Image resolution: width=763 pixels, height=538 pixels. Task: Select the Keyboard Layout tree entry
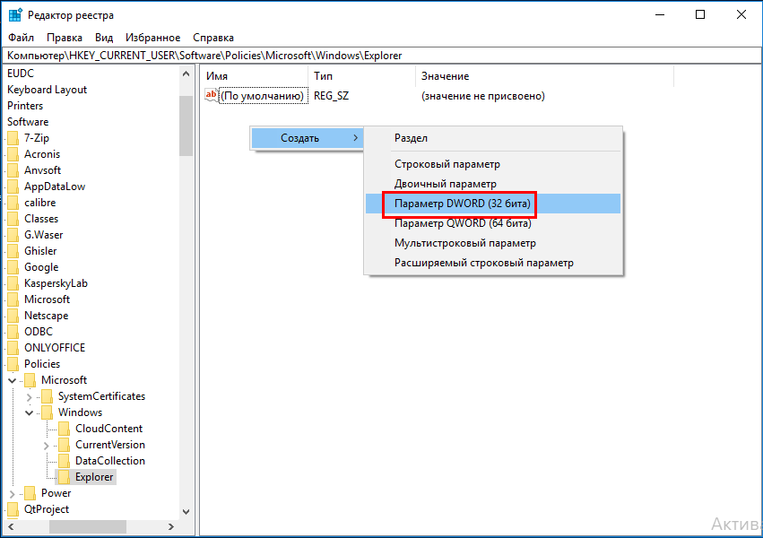(x=47, y=90)
